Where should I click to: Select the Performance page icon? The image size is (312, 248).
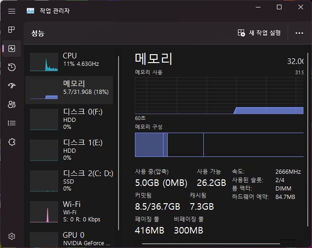tap(12, 49)
